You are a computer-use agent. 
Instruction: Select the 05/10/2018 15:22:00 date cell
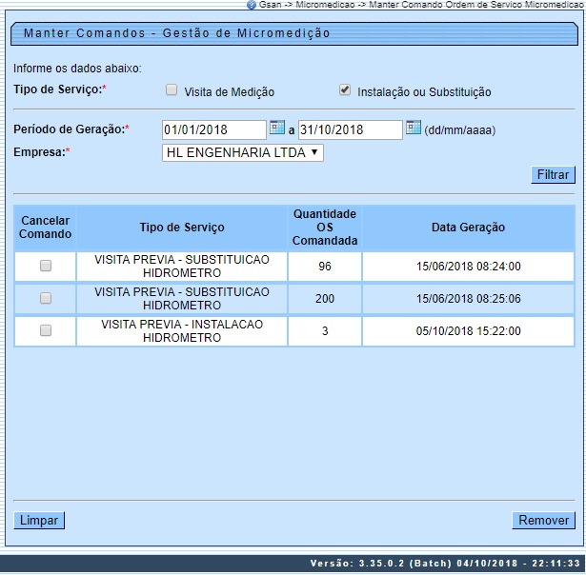[468, 330]
